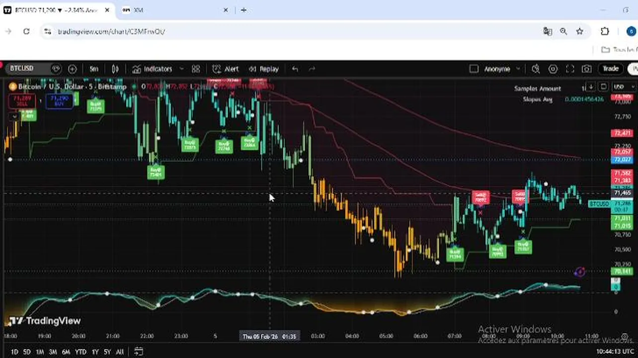The height and width of the screenshot is (358, 638).
Task: Click the Trade button
Action: click(611, 69)
